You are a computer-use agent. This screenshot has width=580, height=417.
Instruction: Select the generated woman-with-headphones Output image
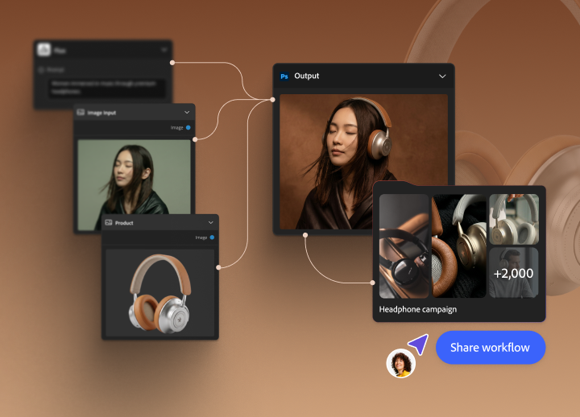(363, 162)
